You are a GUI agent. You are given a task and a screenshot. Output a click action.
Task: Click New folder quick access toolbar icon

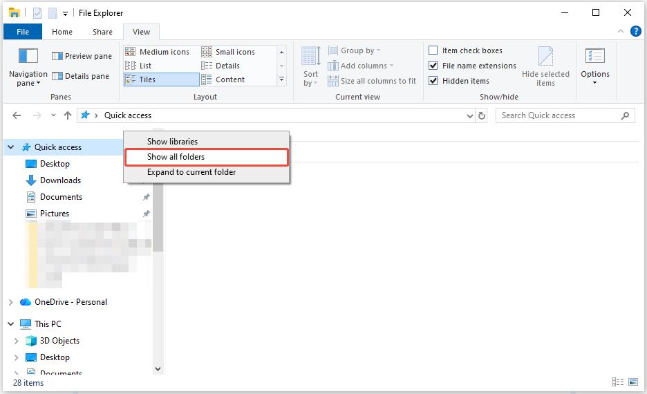(53, 13)
